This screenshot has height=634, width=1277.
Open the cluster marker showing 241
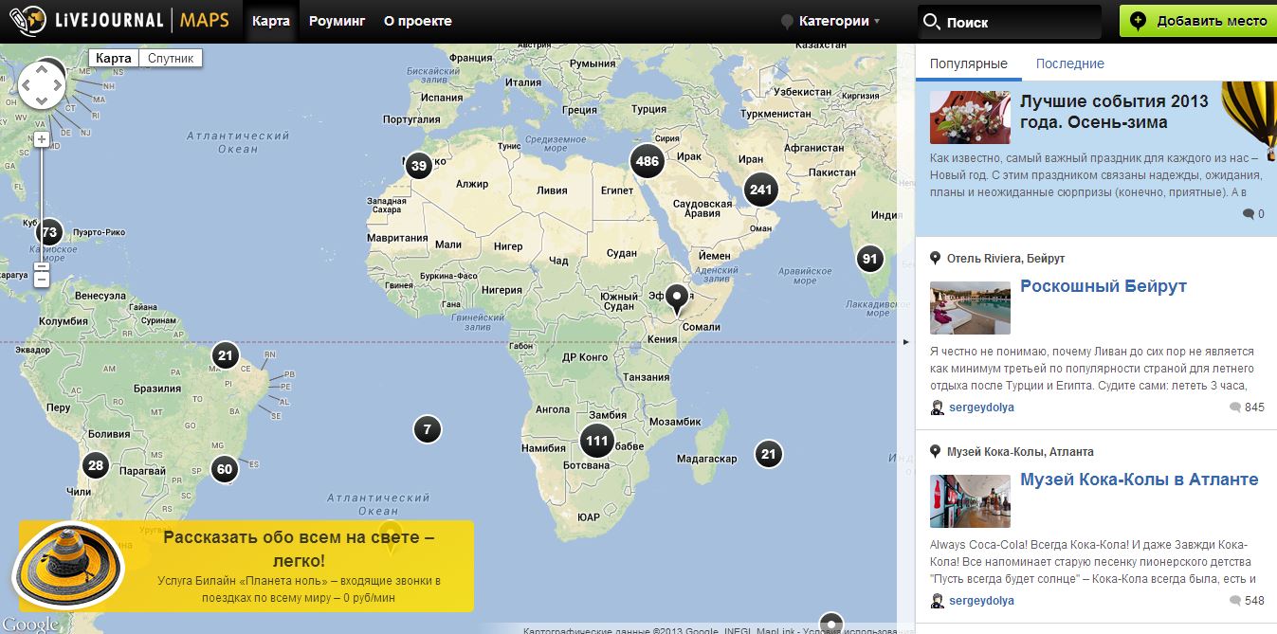coord(760,190)
